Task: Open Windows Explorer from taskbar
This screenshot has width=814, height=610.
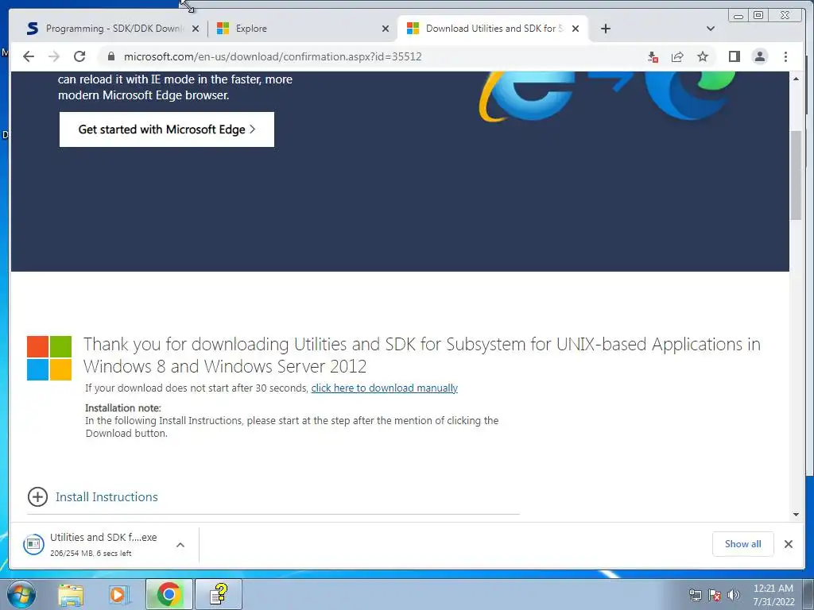Action: pyautogui.click(x=71, y=594)
